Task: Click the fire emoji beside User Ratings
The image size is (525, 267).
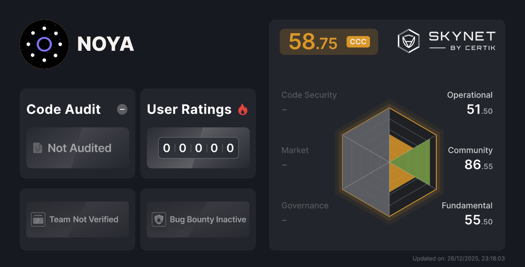Action: pyautogui.click(x=242, y=109)
